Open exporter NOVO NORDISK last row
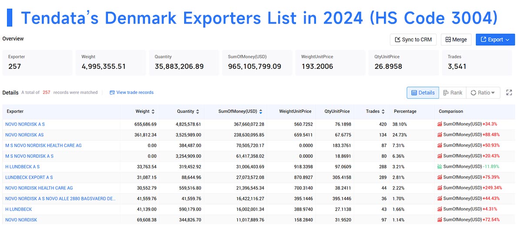This screenshot has width=518, height=228. [x=21, y=220]
